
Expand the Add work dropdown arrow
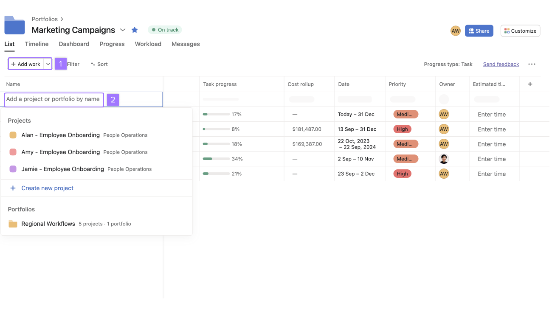coord(48,64)
